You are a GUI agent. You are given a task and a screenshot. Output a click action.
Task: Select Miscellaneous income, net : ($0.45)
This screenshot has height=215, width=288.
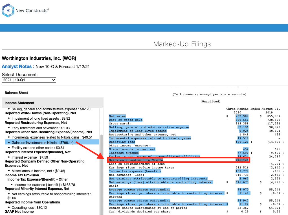[38, 171]
